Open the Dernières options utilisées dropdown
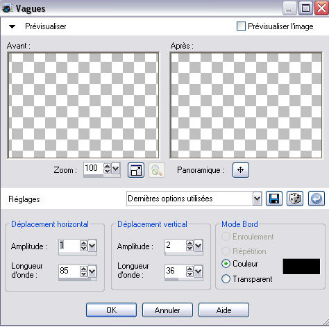329x327 pixels. [258, 199]
